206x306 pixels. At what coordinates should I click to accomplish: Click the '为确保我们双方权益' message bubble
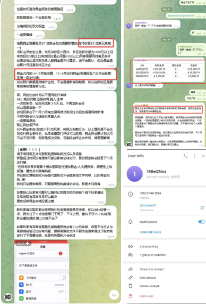(36, 26)
